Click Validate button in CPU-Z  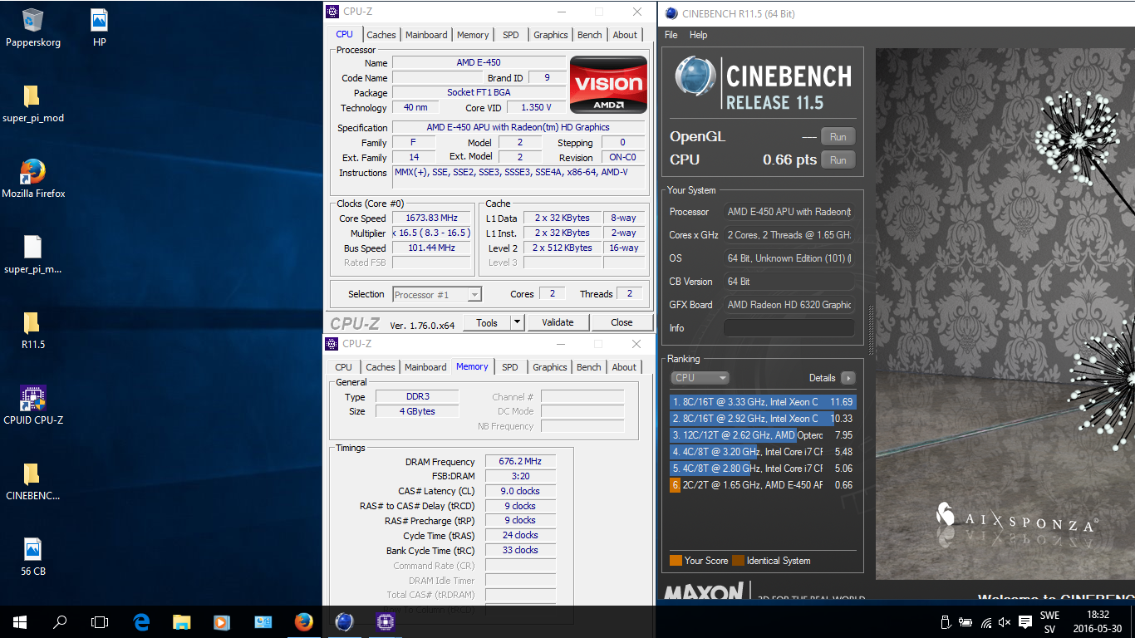coord(558,322)
